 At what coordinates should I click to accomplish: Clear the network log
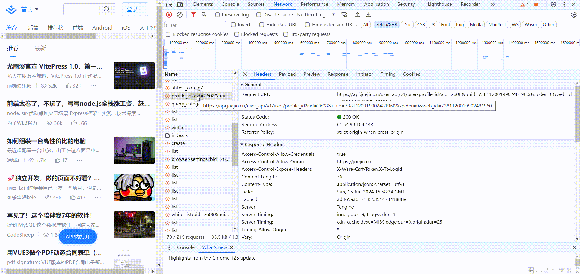180,14
